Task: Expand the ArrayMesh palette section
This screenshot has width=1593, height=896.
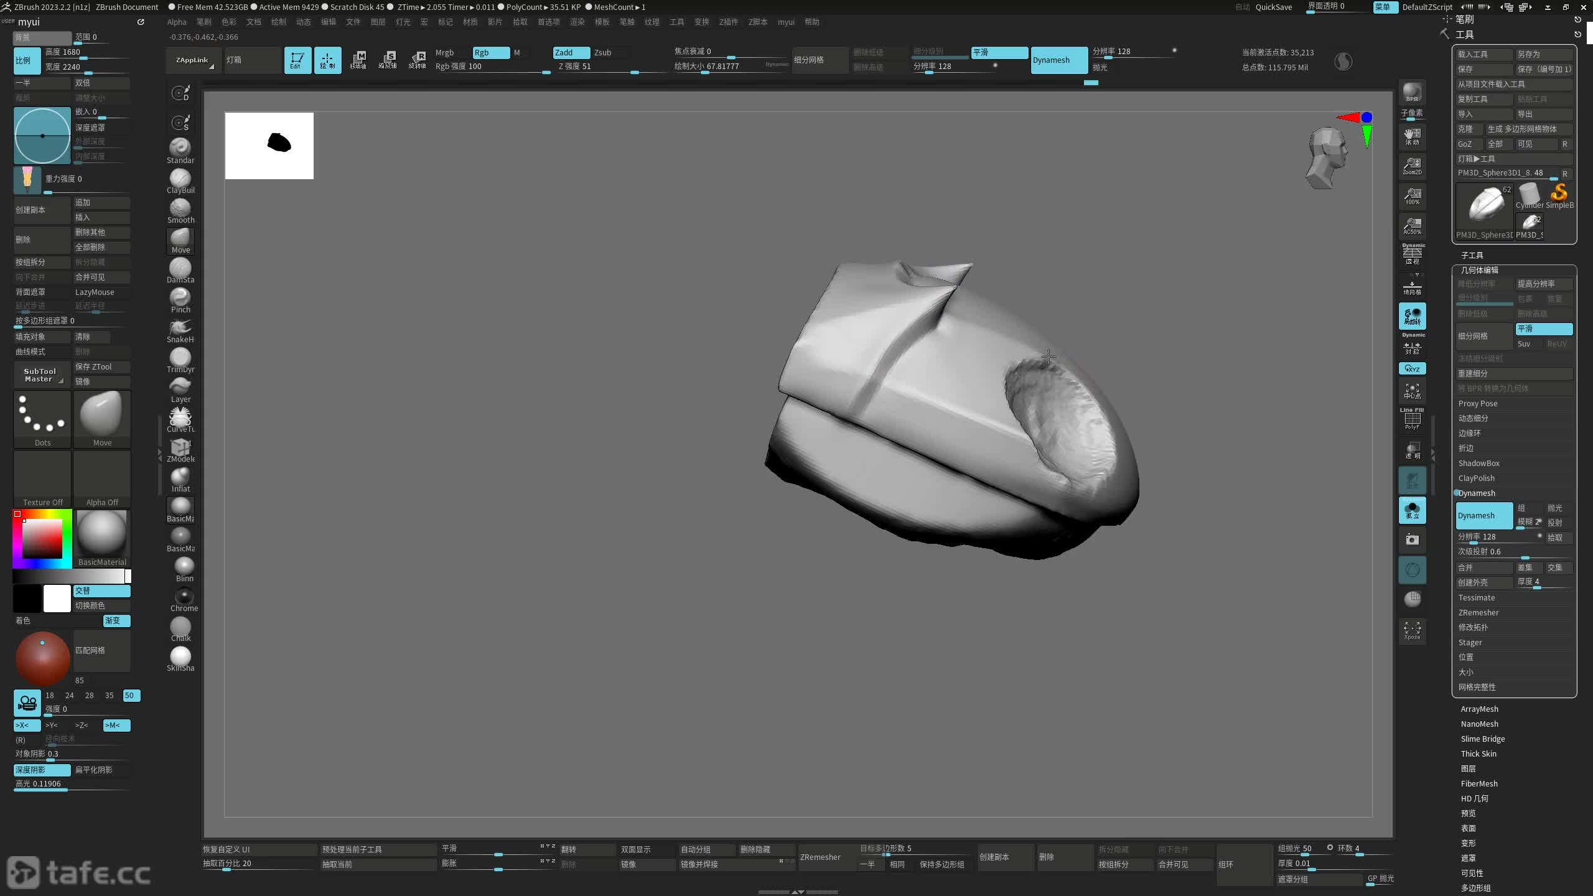Action: (x=1479, y=709)
